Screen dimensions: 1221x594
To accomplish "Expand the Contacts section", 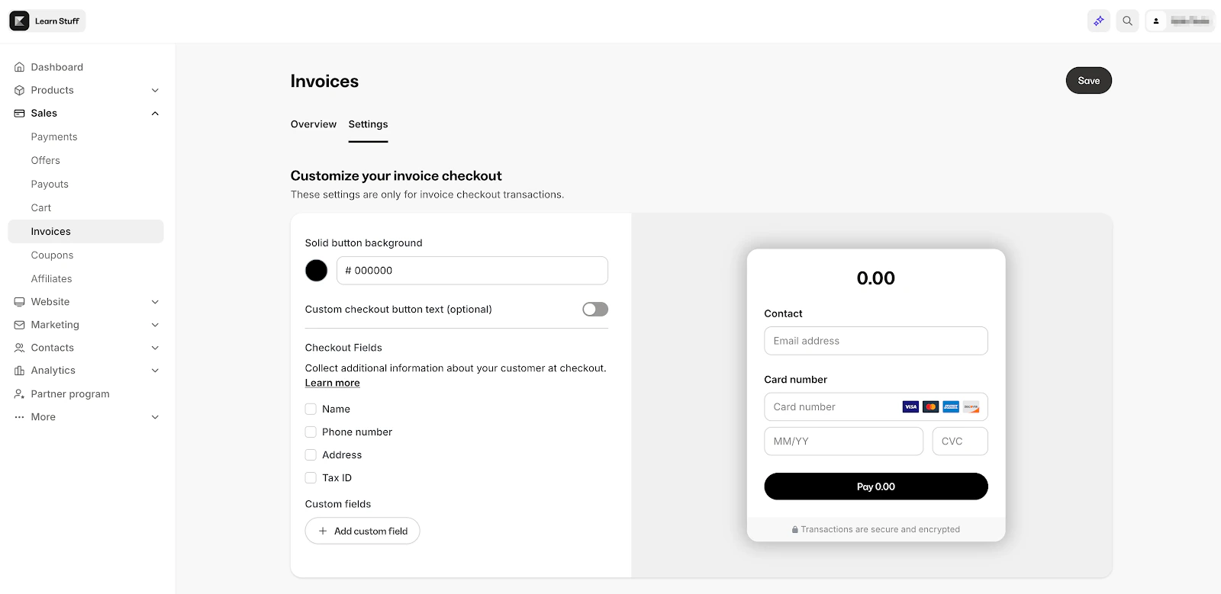I will point(155,348).
